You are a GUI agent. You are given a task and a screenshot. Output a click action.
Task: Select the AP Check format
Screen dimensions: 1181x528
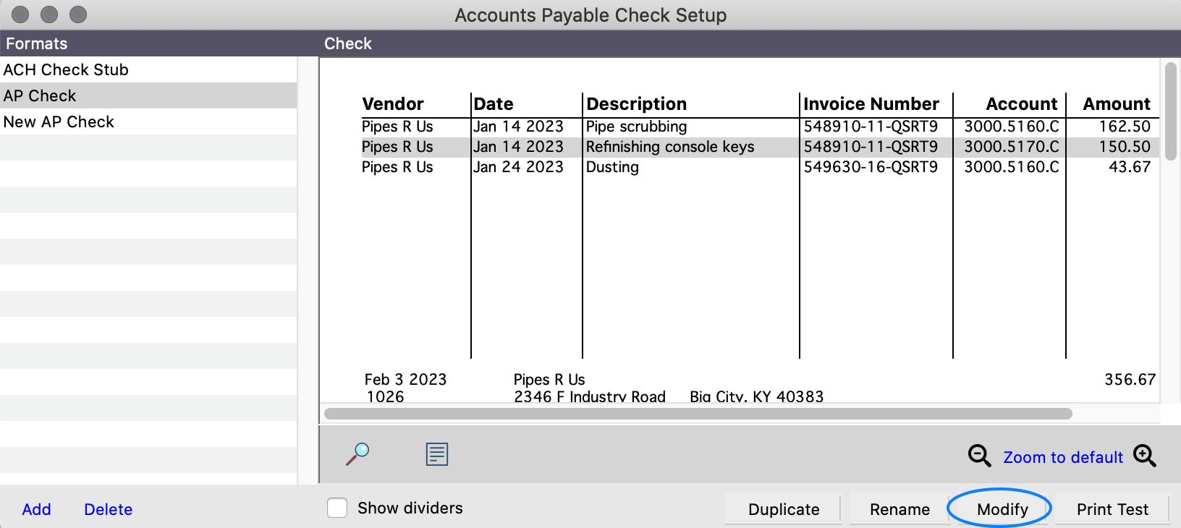[x=40, y=95]
